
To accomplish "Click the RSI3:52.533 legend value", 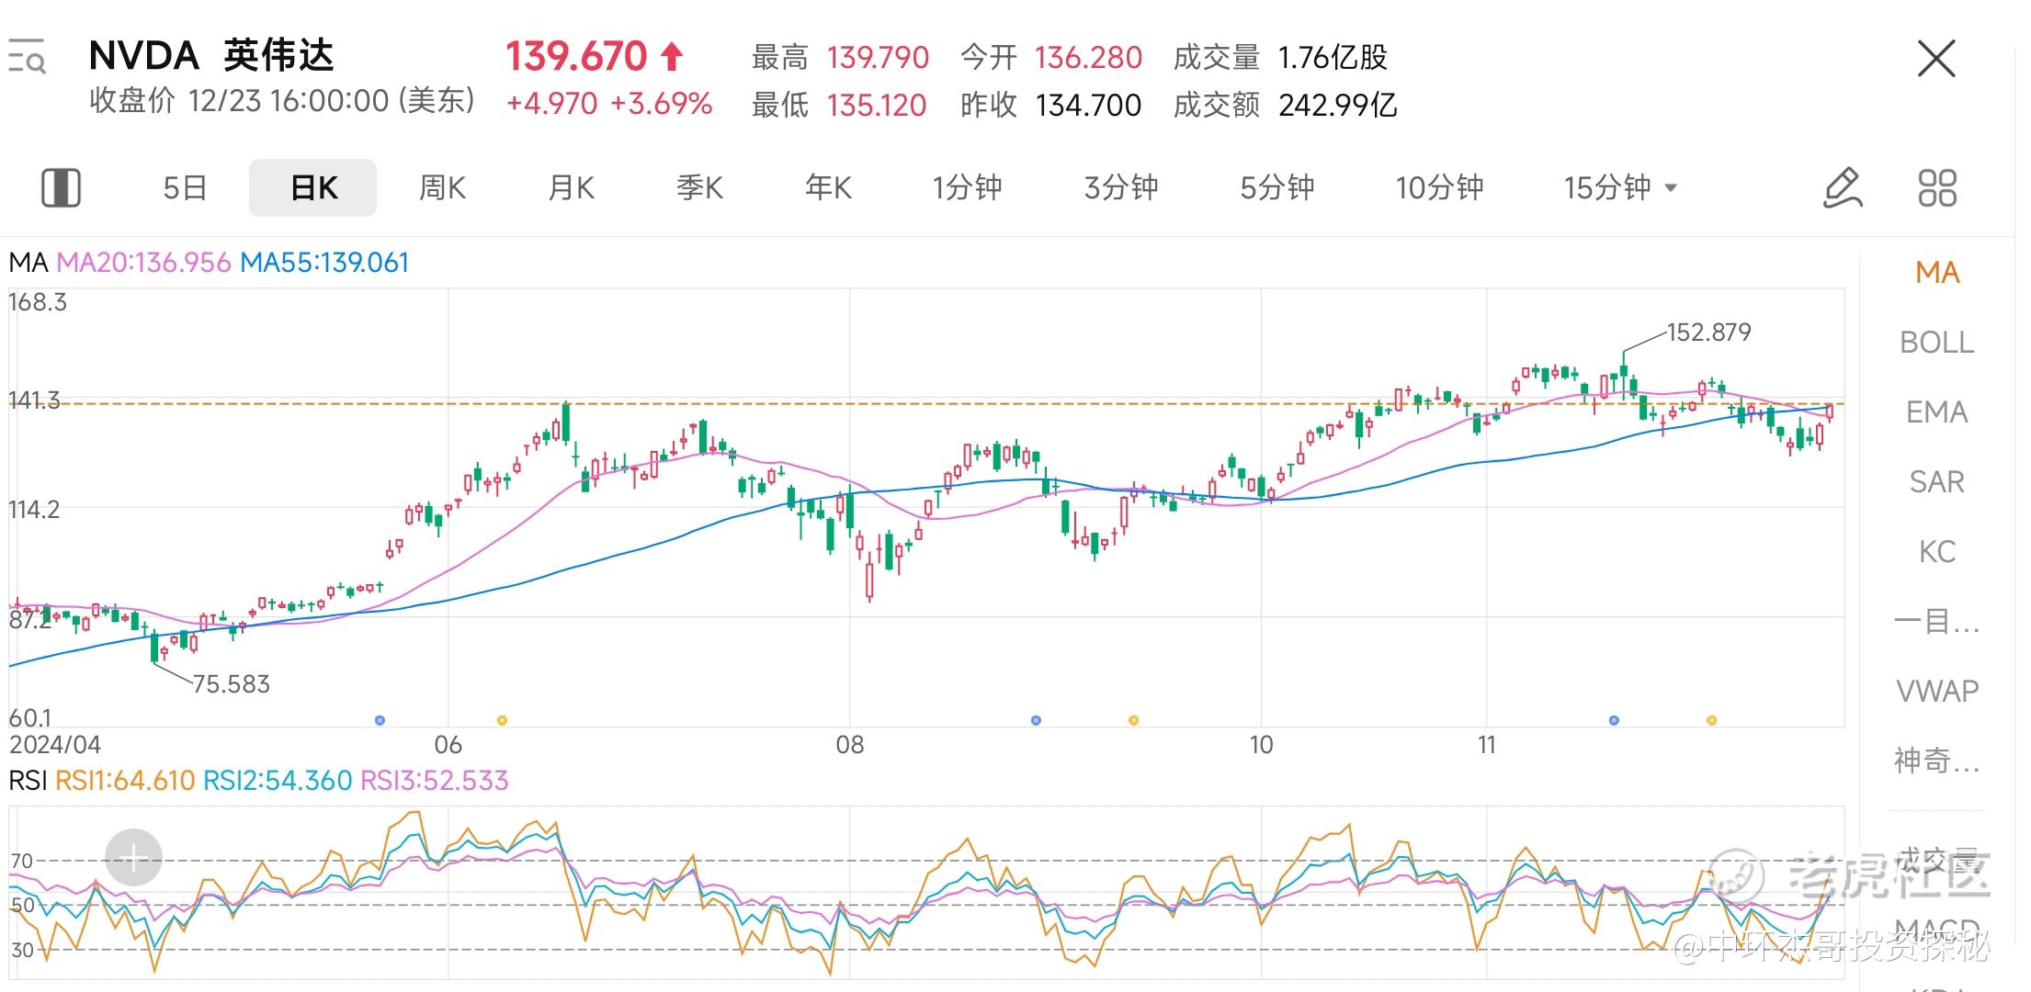I will (435, 781).
